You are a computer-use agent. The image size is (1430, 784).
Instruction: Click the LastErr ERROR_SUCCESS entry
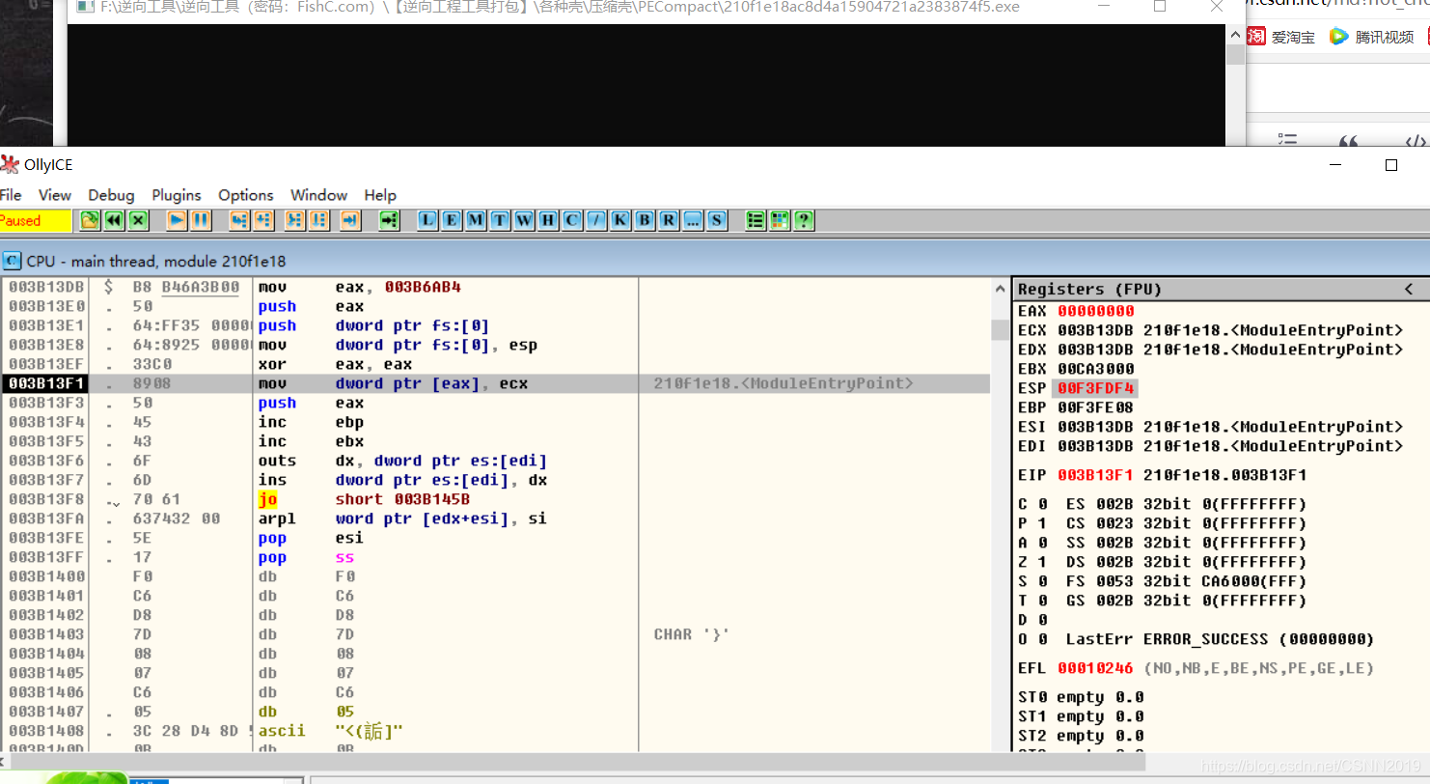tap(1220, 639)
